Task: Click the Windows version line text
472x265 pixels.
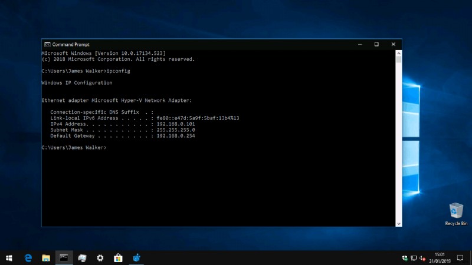Action: click(x=104, y=53)
